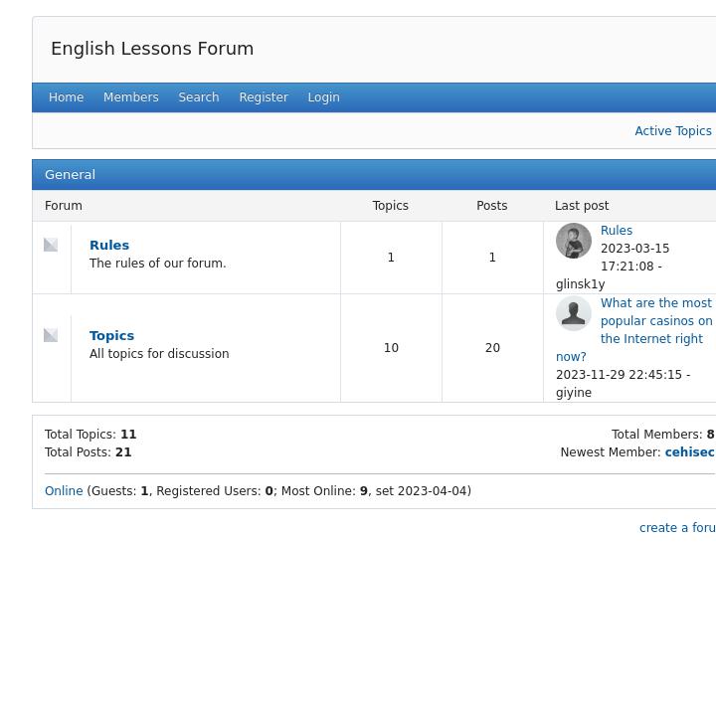Click the General category header
Viewport: 716px width, 716px height.
[x=70, y=174]
